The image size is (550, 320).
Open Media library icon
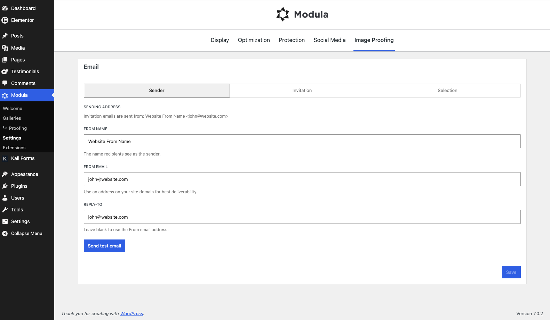point(5,48)
